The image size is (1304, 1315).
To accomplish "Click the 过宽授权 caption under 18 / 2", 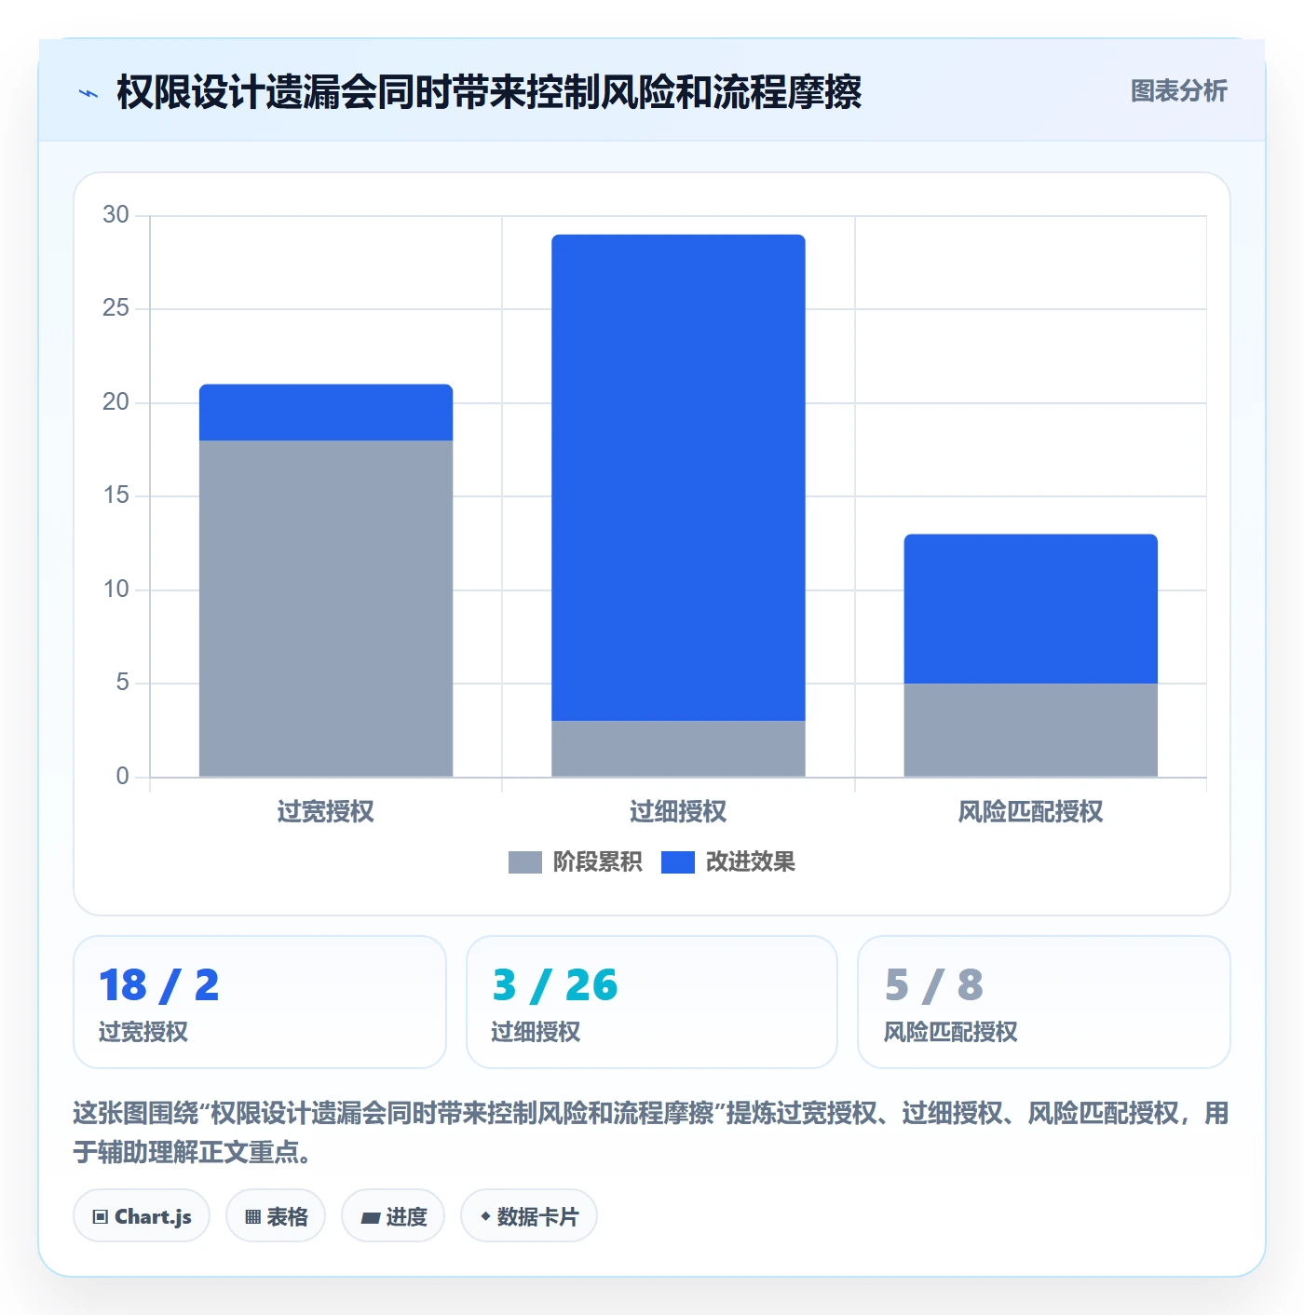I will coord(143,1032).
